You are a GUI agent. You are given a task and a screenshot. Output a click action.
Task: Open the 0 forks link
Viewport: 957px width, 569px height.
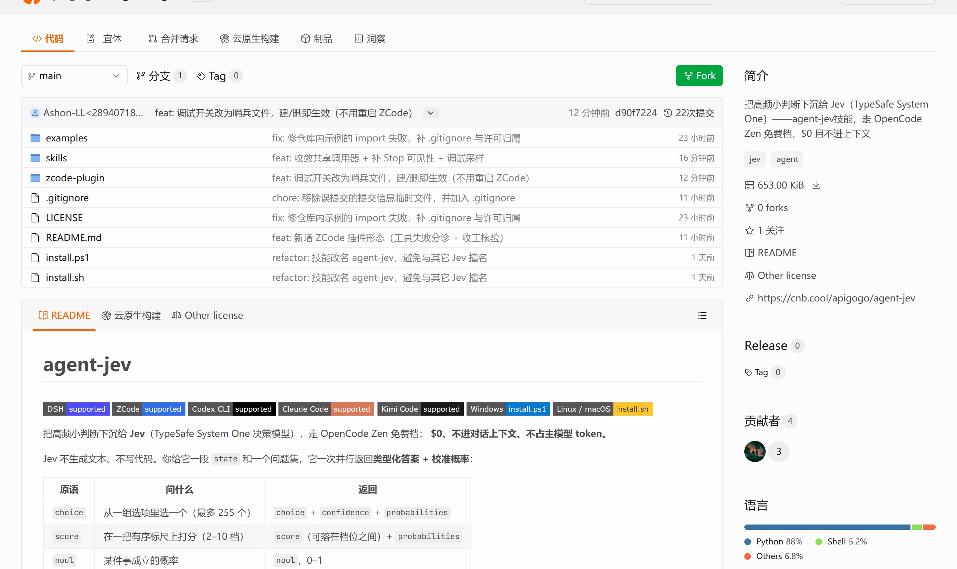[766, 207]
